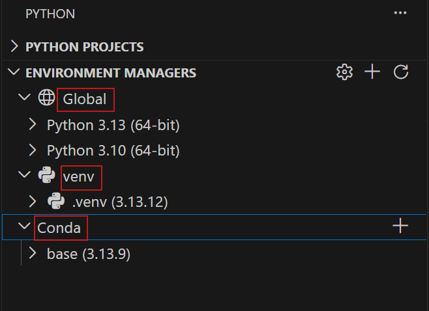Collapse the Environment Managers section
This screenshot has height=311, width=429.
pos(14,72)
